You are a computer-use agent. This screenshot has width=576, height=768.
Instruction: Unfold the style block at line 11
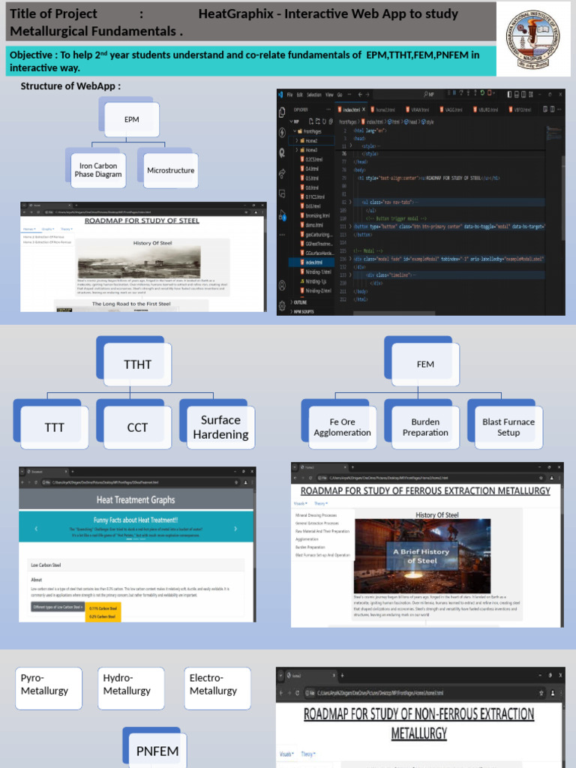click(x=350, y=146)
